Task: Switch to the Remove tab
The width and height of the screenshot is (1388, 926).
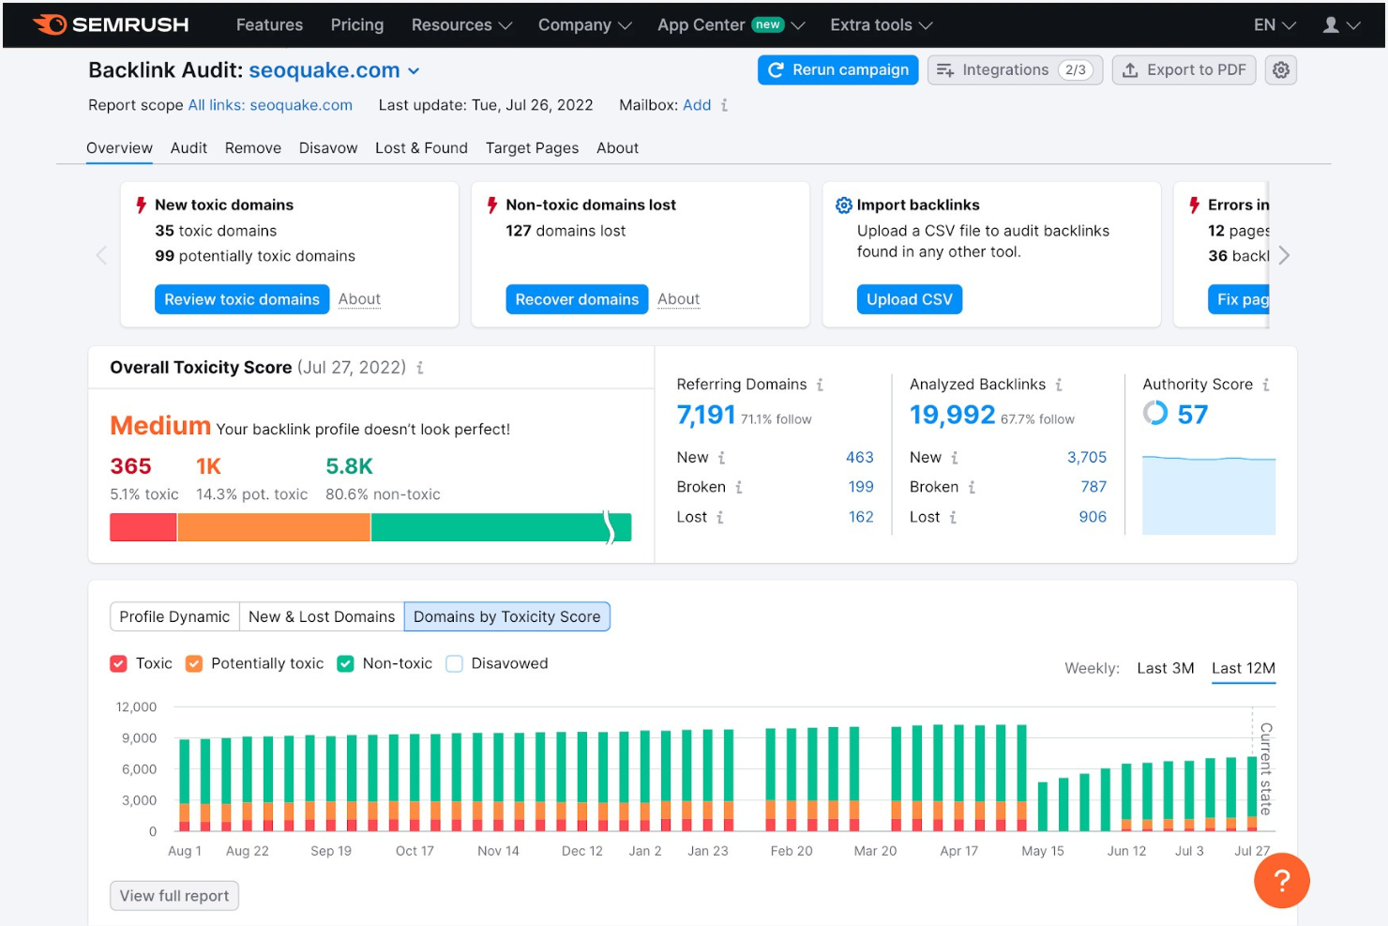Action: [253, 148]
